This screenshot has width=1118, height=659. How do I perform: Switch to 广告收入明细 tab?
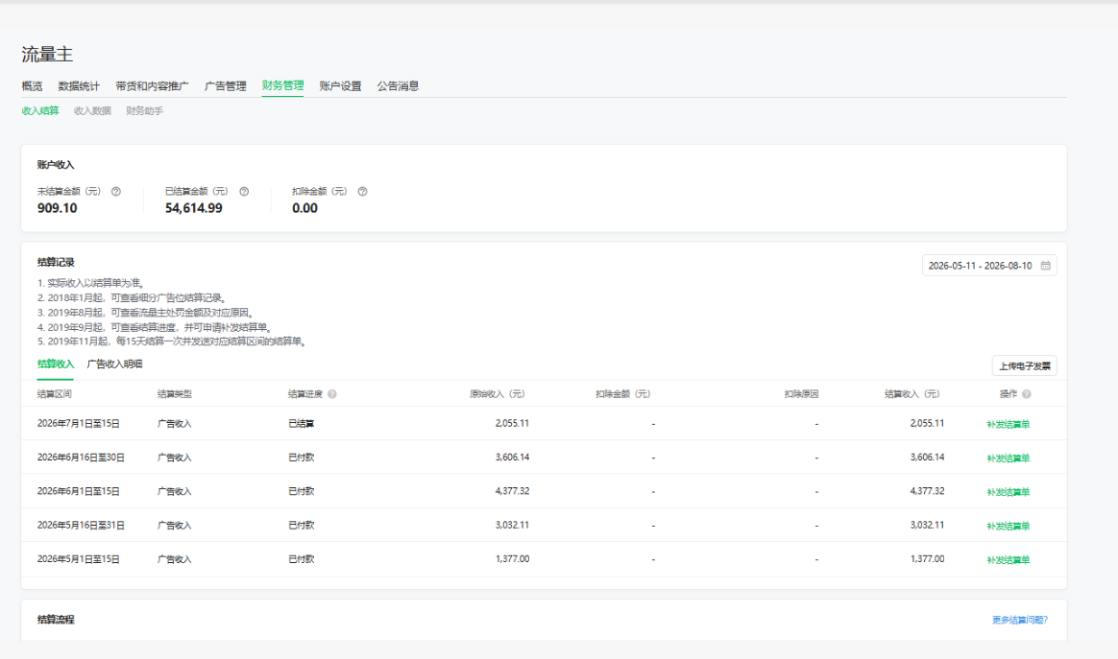click(x=115, y=365)
